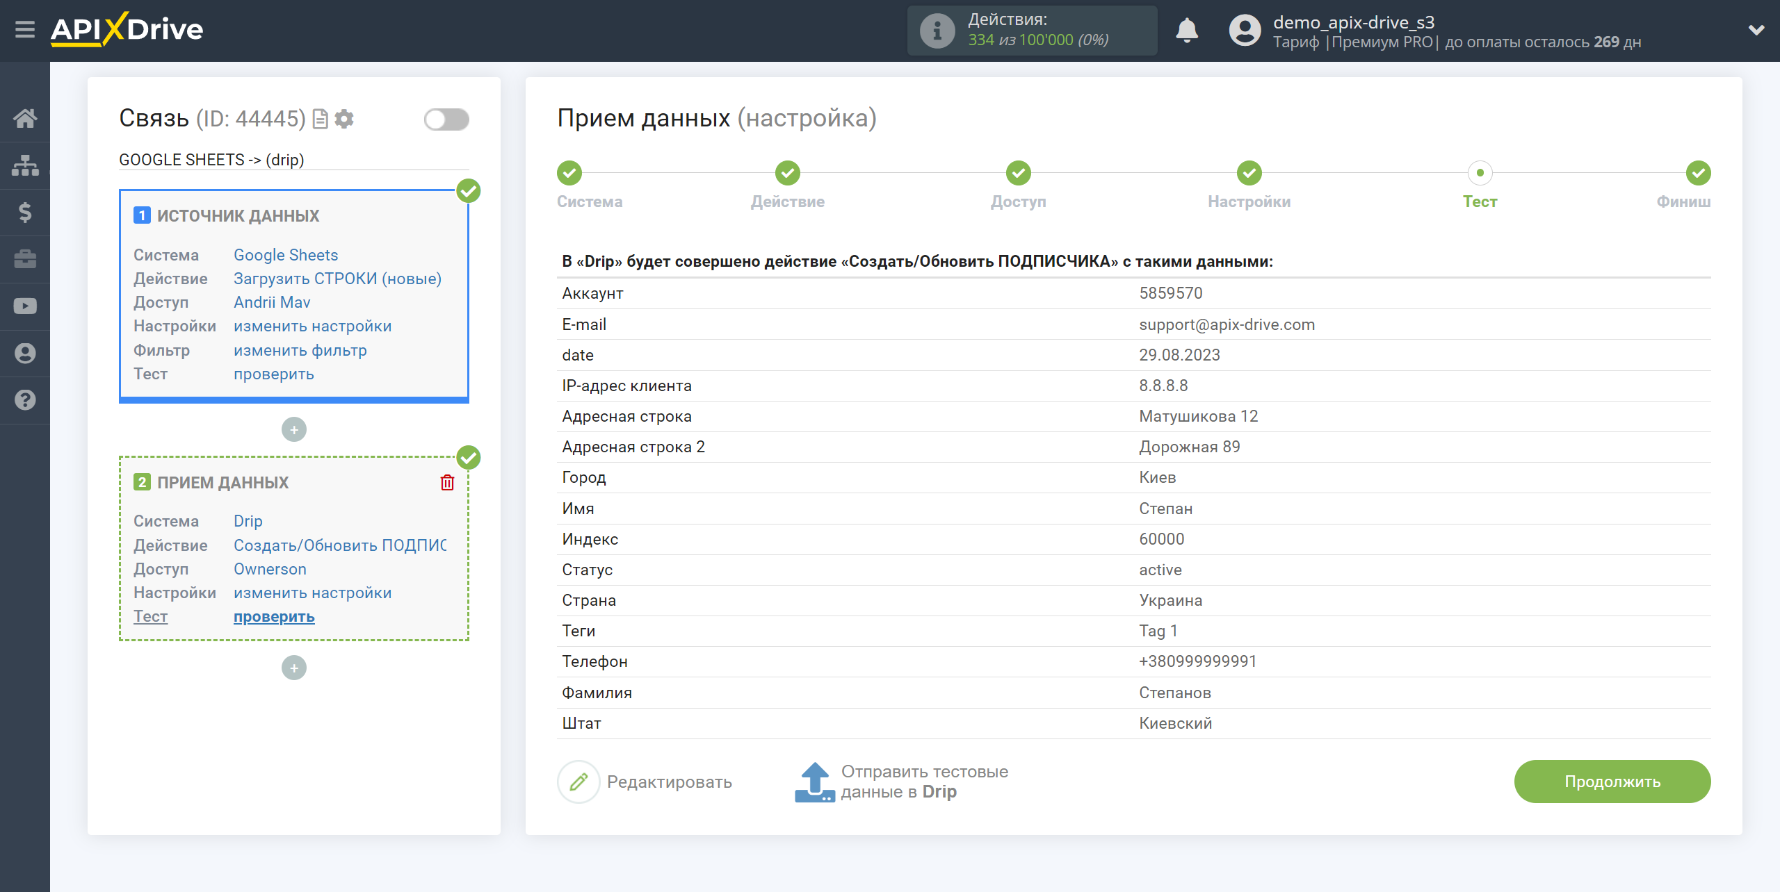Expand the account dropdown chevron
This screenshot has width=1780, height=892.
(x=1756, y=31)
